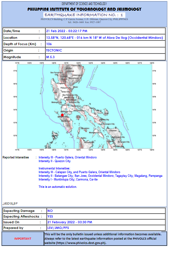Image resolution: width=171 pixels, height=253 pixels.
Task: Click 'This is an automatic solution.' text
Action: point(58,187)
